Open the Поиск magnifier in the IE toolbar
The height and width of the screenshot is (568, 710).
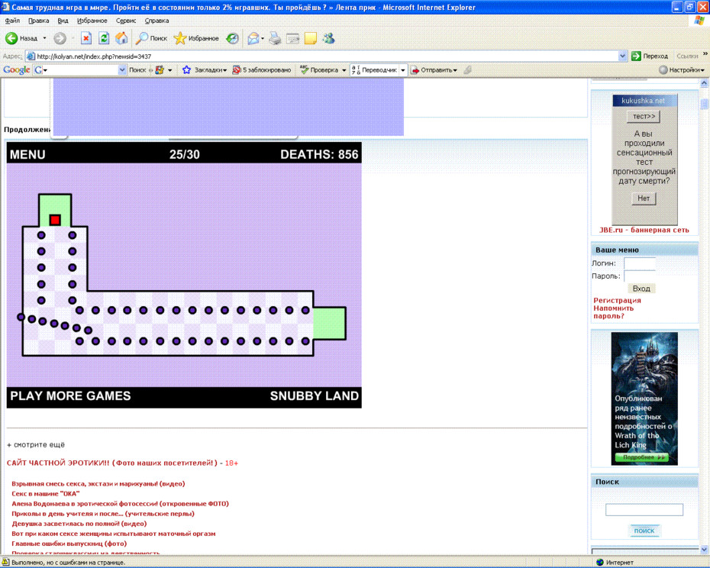click(152, 38)
